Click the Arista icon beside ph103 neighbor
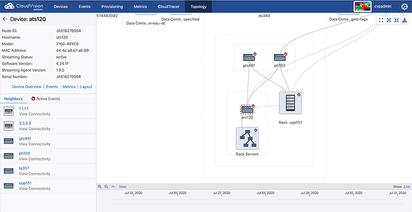412x212 pixels. click(9, 156)
